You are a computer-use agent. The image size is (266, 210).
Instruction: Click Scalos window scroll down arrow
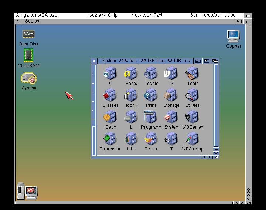click(249, 199)
